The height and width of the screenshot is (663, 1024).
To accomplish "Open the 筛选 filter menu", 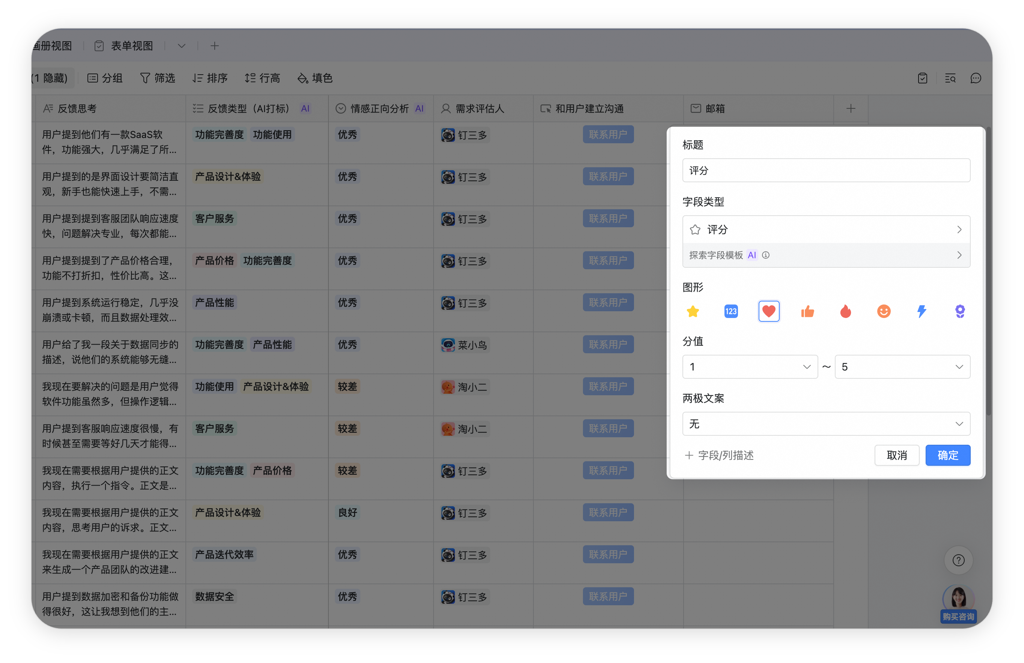I will pos(158,78).
